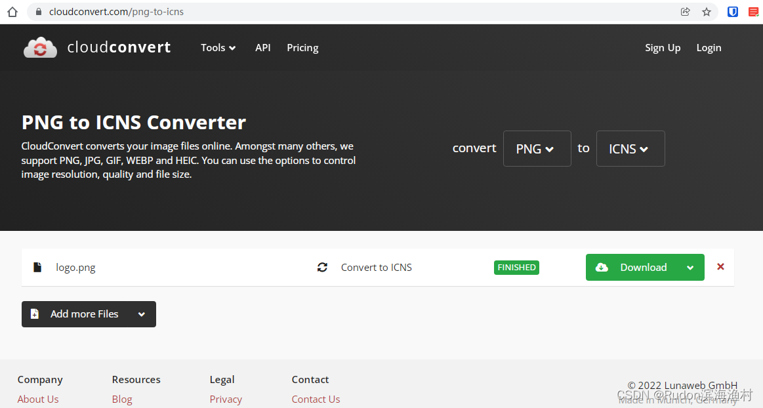763x408 pixels.
Task: Open the Contact Us footer link
Action: 316,399
